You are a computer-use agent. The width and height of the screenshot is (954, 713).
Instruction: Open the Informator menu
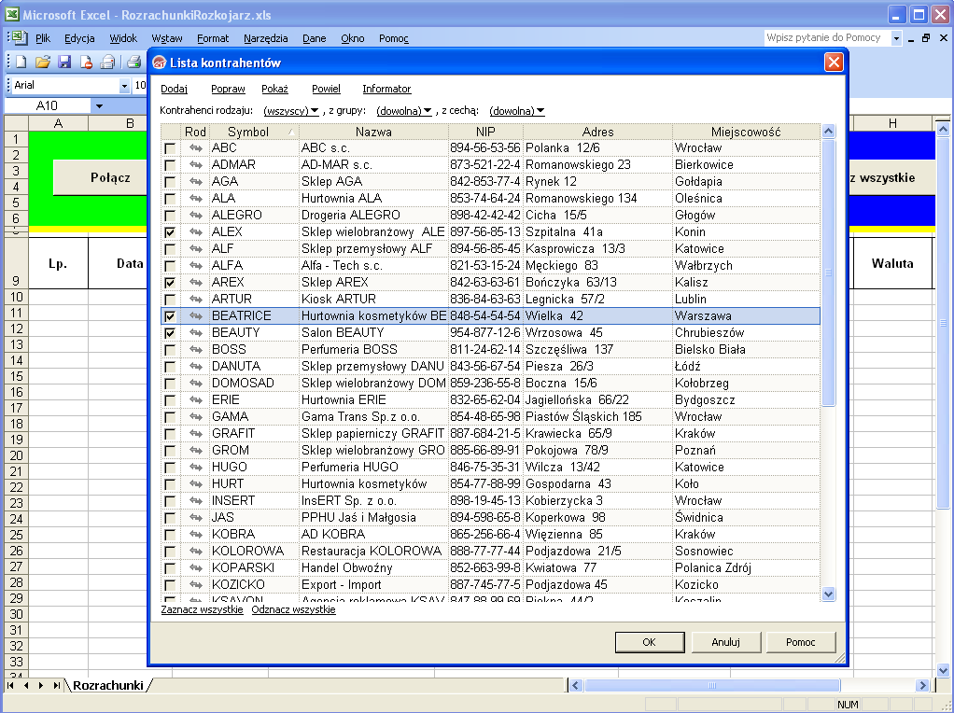coord(386,90)
